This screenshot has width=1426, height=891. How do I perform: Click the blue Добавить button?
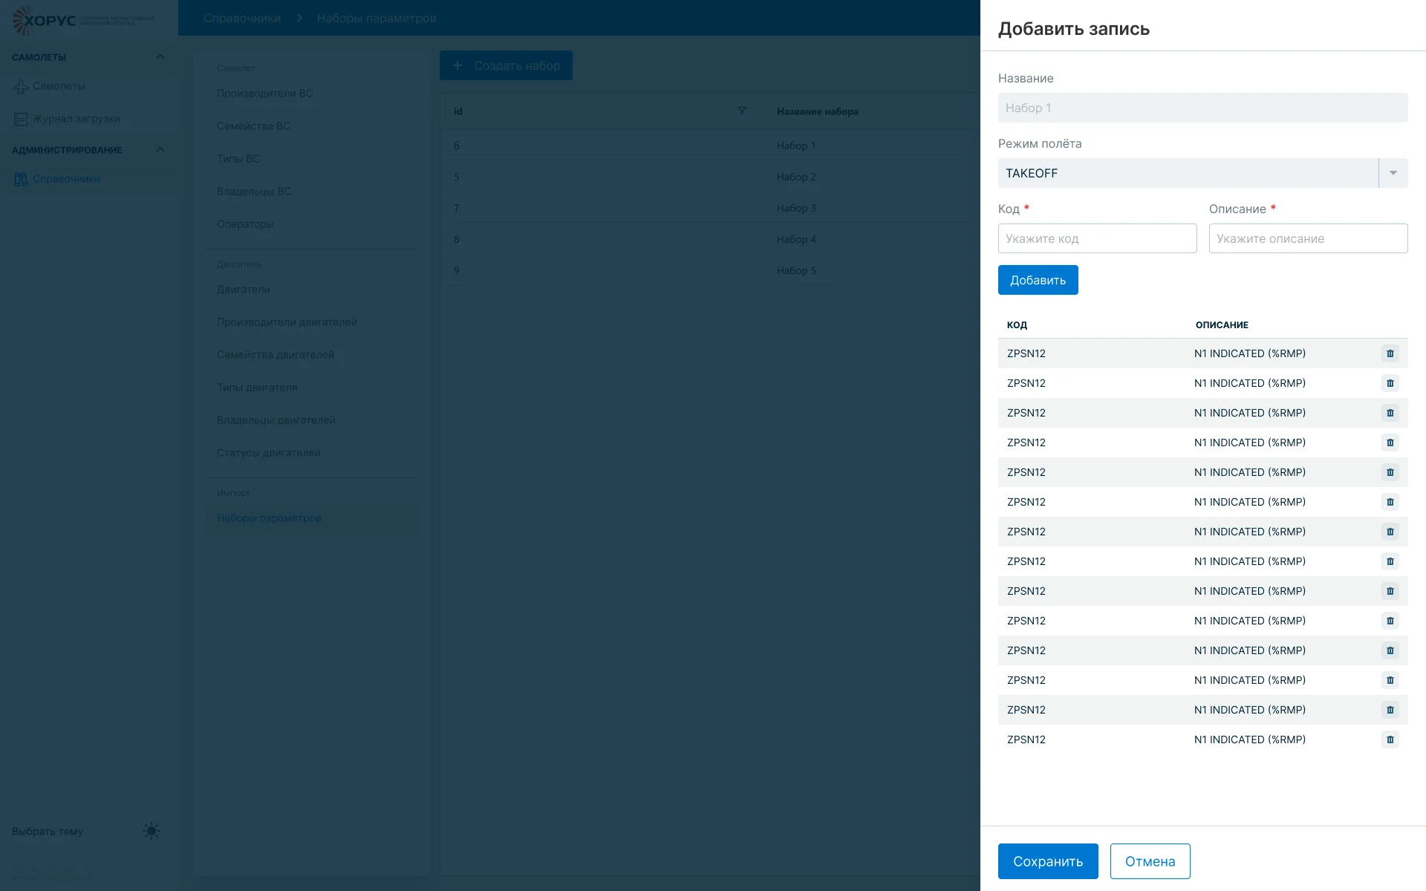pyautogui.click(x=1038, y=280)
